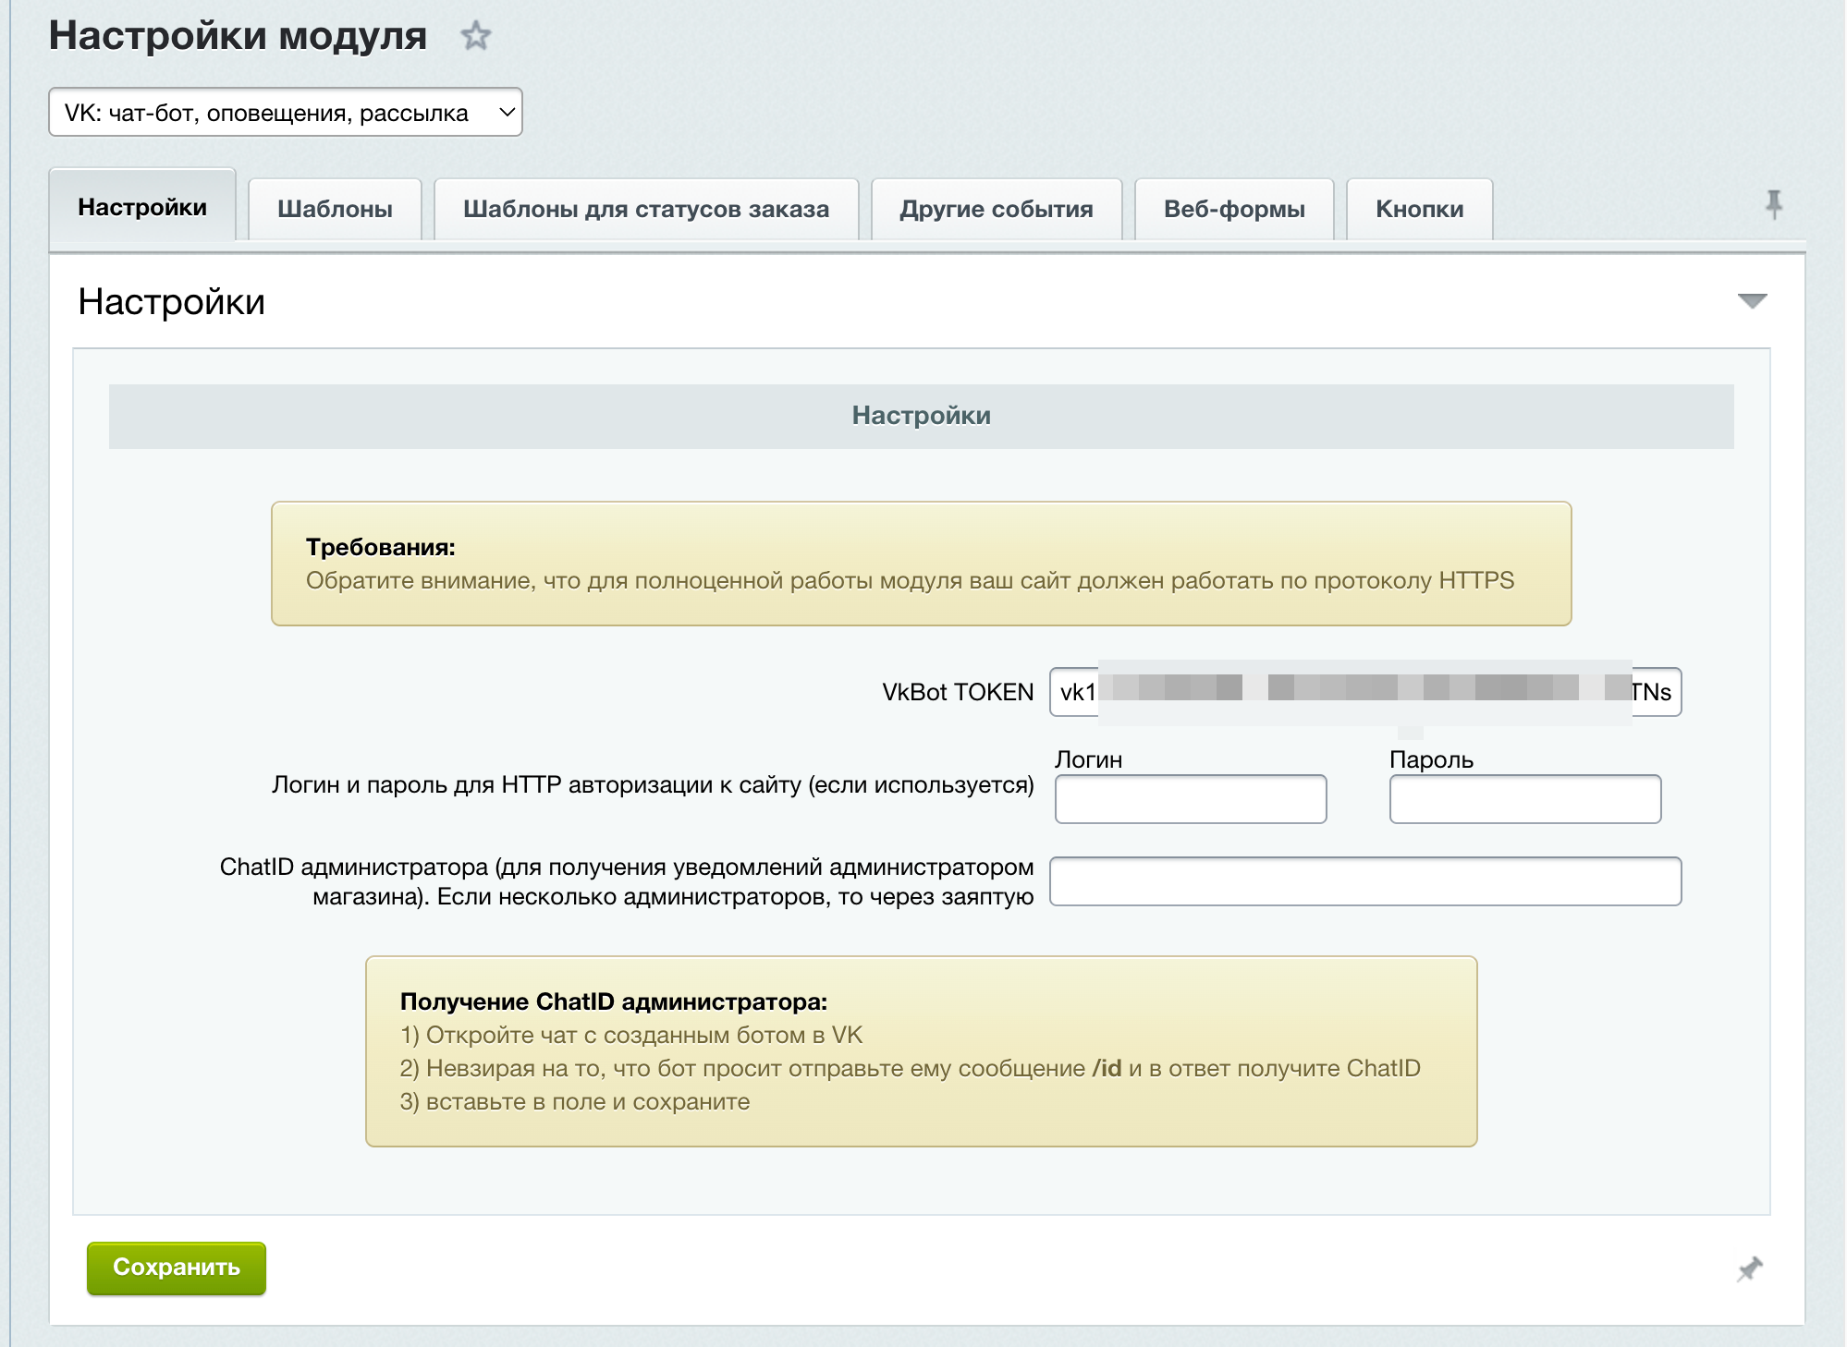Click the HTTPS protocol notice text
Image resolution: width=1847 pixels, height=1347 pixels.
(911, 580)
